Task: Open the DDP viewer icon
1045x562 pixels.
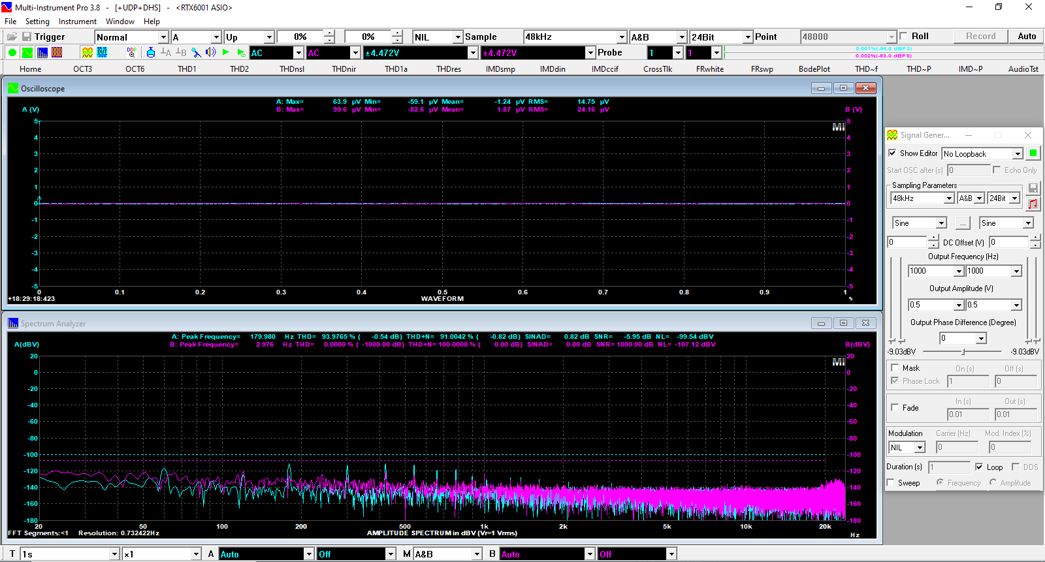Action: click(x=132, y=53)
